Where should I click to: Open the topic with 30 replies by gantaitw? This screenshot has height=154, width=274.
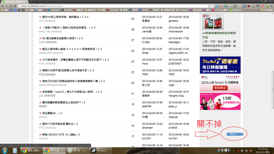point(65,17)
